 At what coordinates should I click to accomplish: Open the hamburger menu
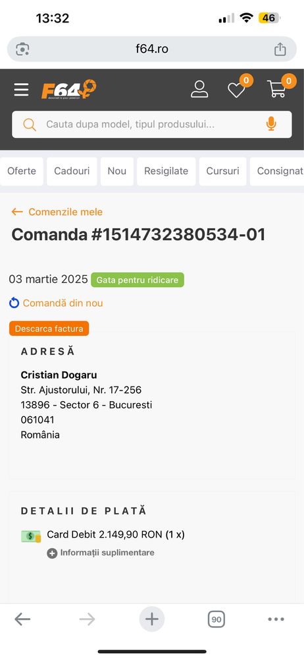point(21,90)
